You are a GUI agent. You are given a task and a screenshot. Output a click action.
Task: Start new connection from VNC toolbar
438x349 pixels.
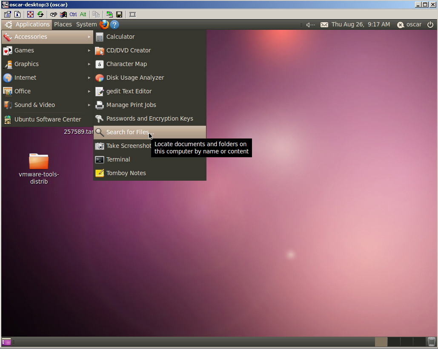109,14
